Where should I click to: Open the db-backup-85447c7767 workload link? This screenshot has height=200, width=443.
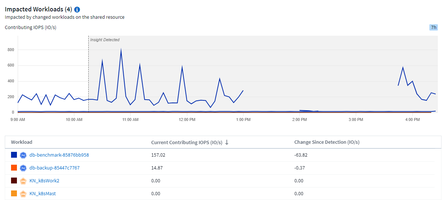[54, 168]
